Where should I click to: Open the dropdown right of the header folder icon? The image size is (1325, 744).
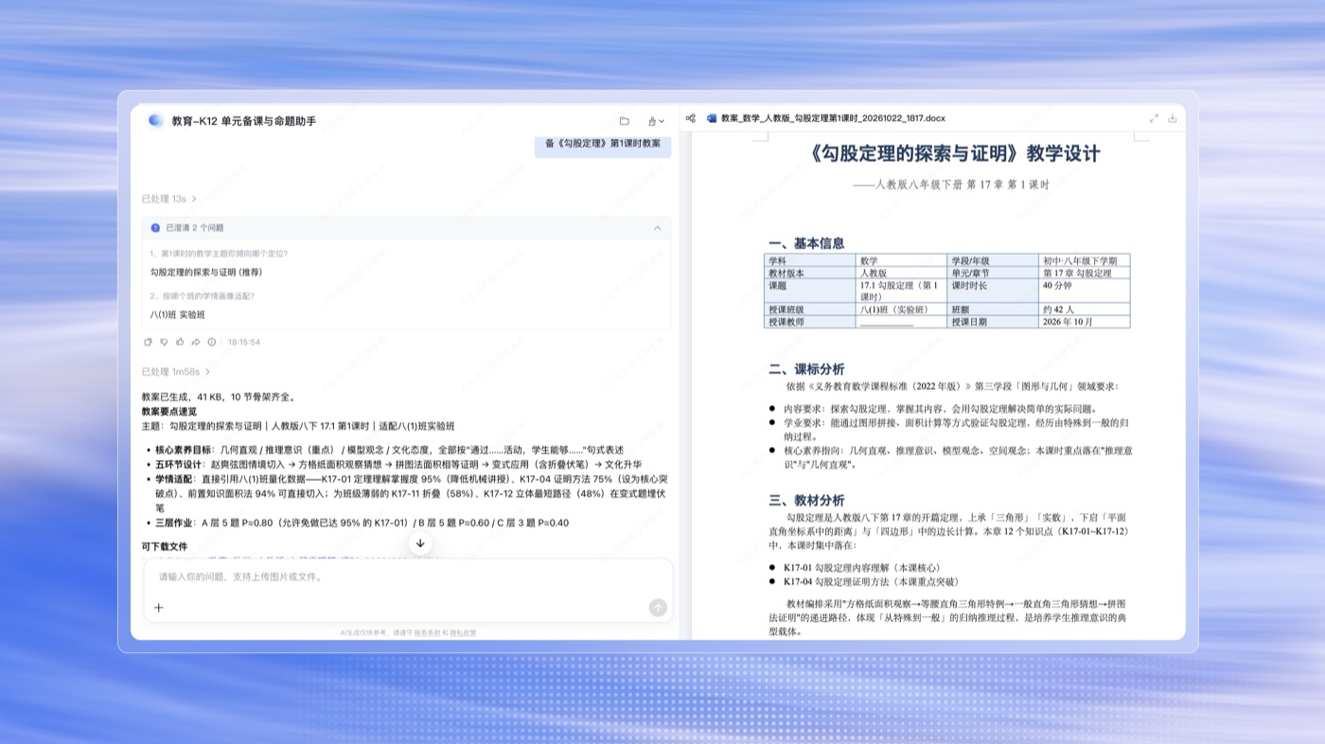(656, 121)
